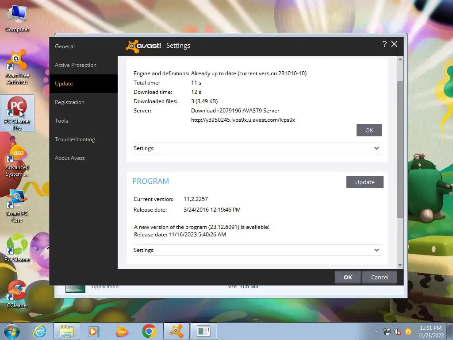Screen dimensions: 453x340
Task: Click the 'Release date: 11/16/2023 5:40:26 AM' line
Action: click(180, 235)
